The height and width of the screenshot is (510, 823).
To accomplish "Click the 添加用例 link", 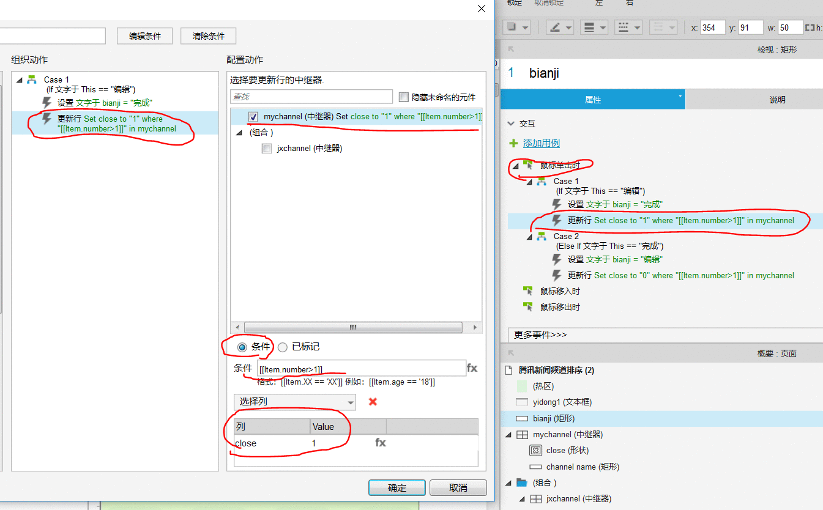I will pyautogui.click(x=541, y=143).
